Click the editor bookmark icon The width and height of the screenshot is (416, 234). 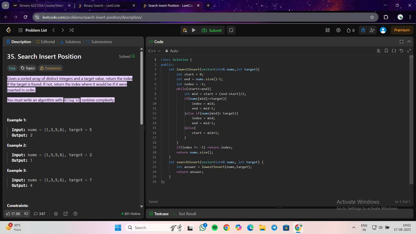pos(386,51)
